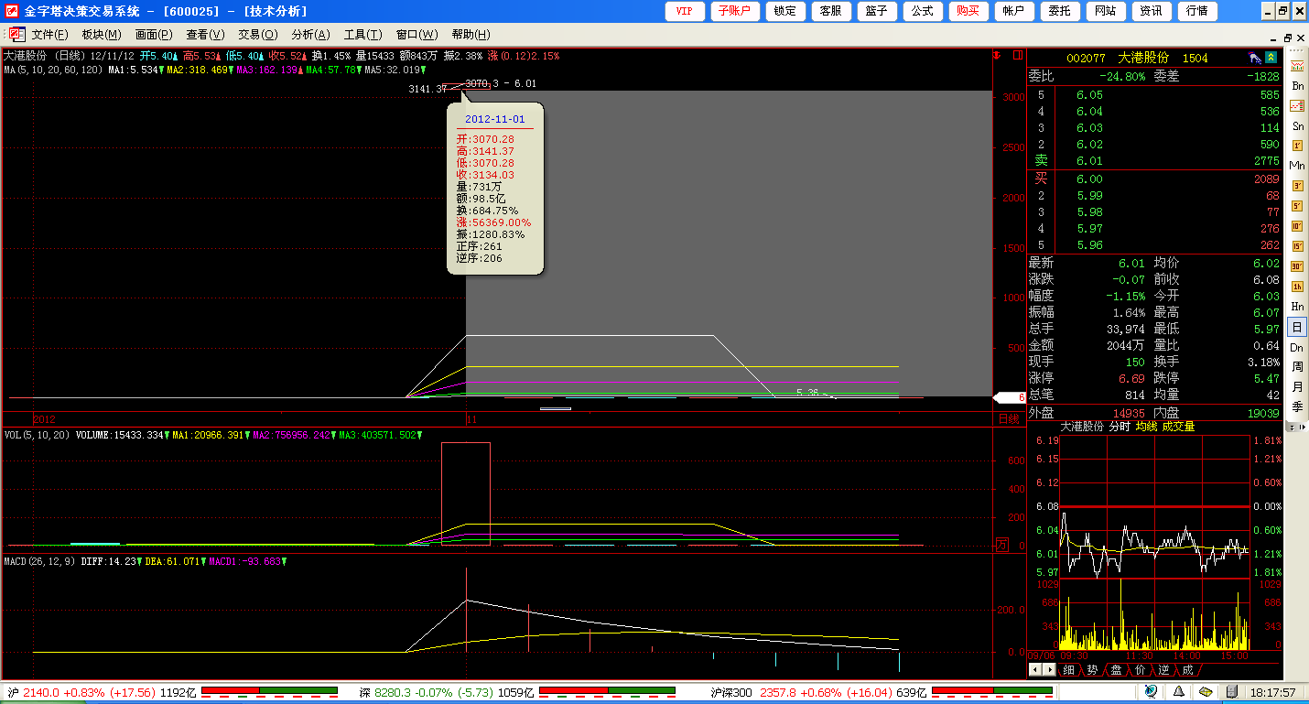
Task: Select the 1-hour period icon
Action: click(1297, 287)
